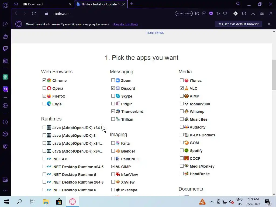Click the scrollbar down arrow
The width and height of the screenshot is (276, 207).
(274, 194)
